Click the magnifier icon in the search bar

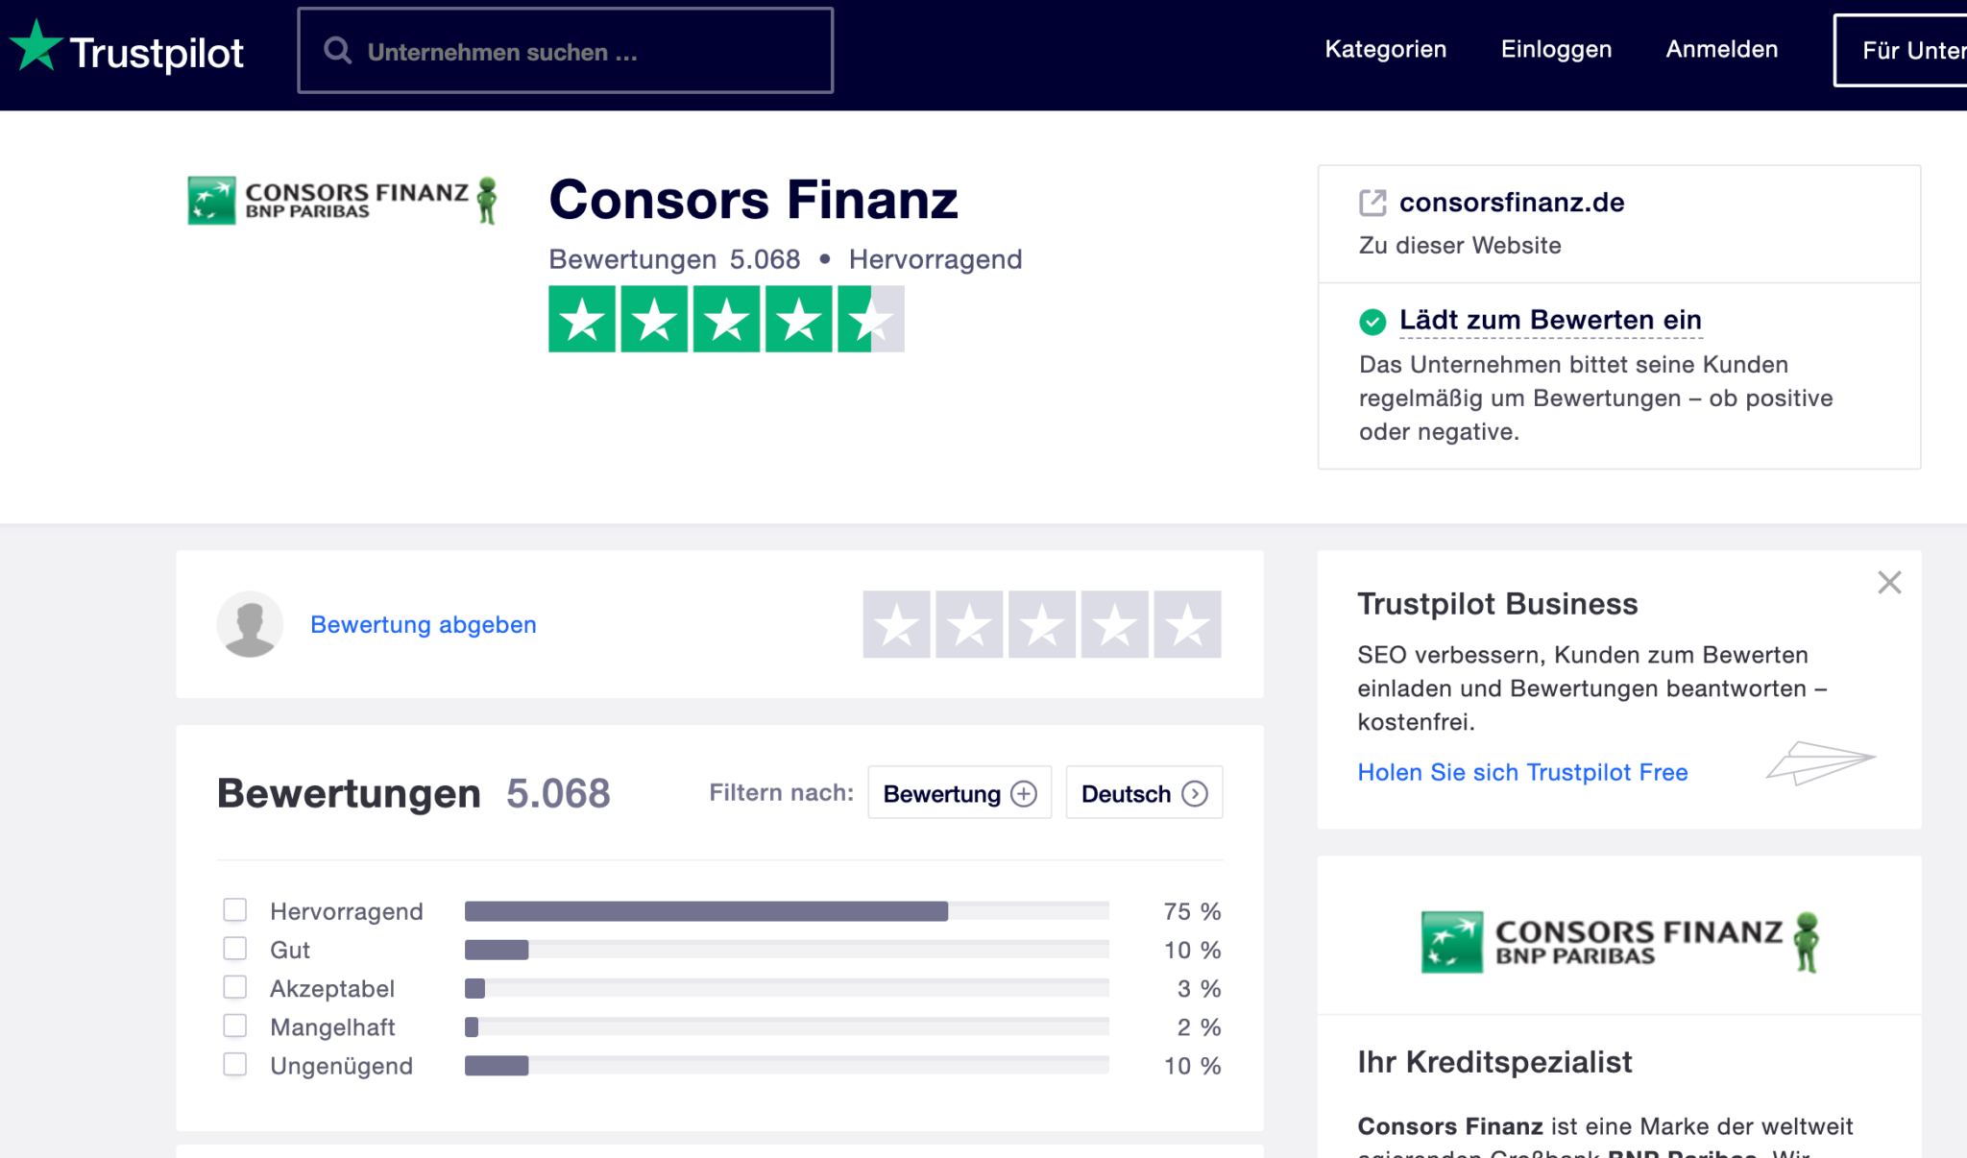[x=337, y=50]
